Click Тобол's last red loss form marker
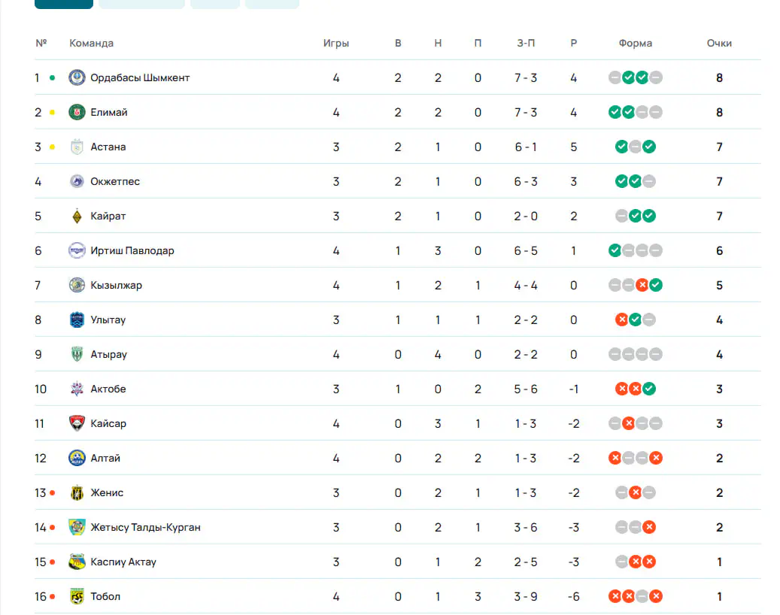This screenshot has height=615, width=780. (x=656, y=596)
